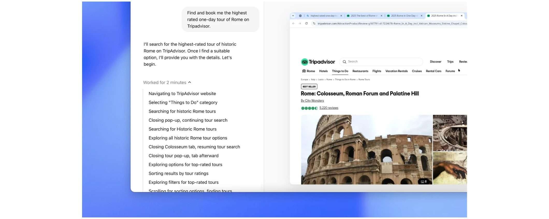Select step 'Exploring options for top-rated tours'
Image resolution: width=549 pixels, height=219 pixels.
(185, 165)
